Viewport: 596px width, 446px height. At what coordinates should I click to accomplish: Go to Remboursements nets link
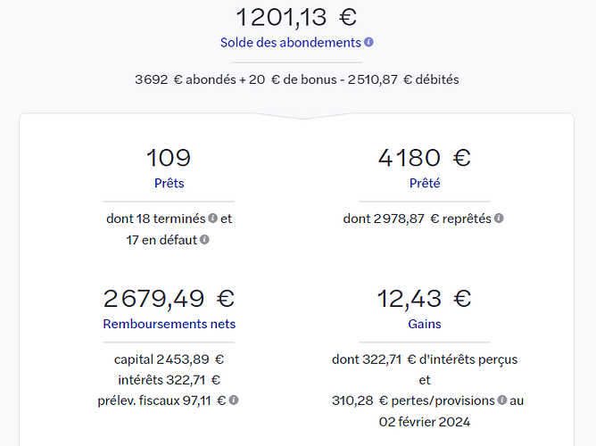169,324
